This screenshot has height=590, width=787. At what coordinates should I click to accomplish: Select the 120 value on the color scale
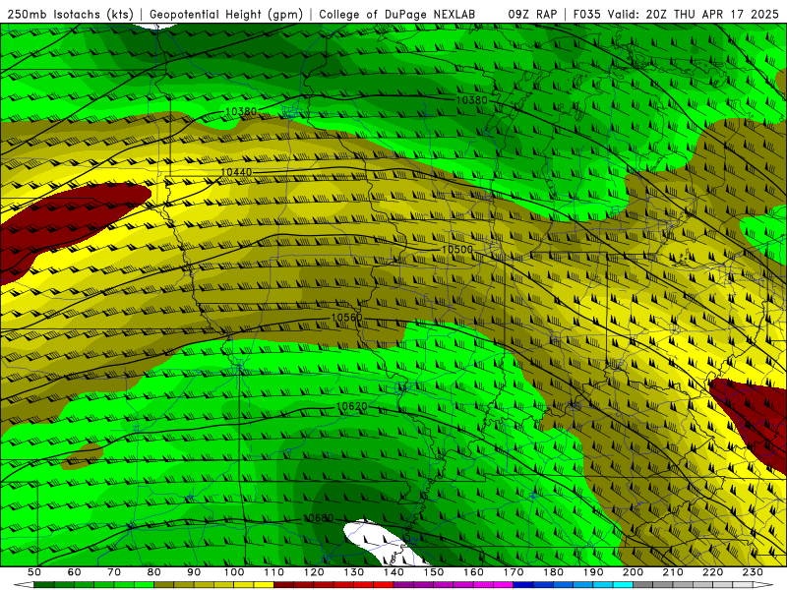314,572
